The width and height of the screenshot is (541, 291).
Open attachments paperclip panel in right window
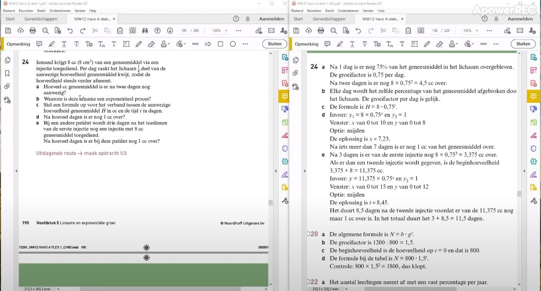296,73
